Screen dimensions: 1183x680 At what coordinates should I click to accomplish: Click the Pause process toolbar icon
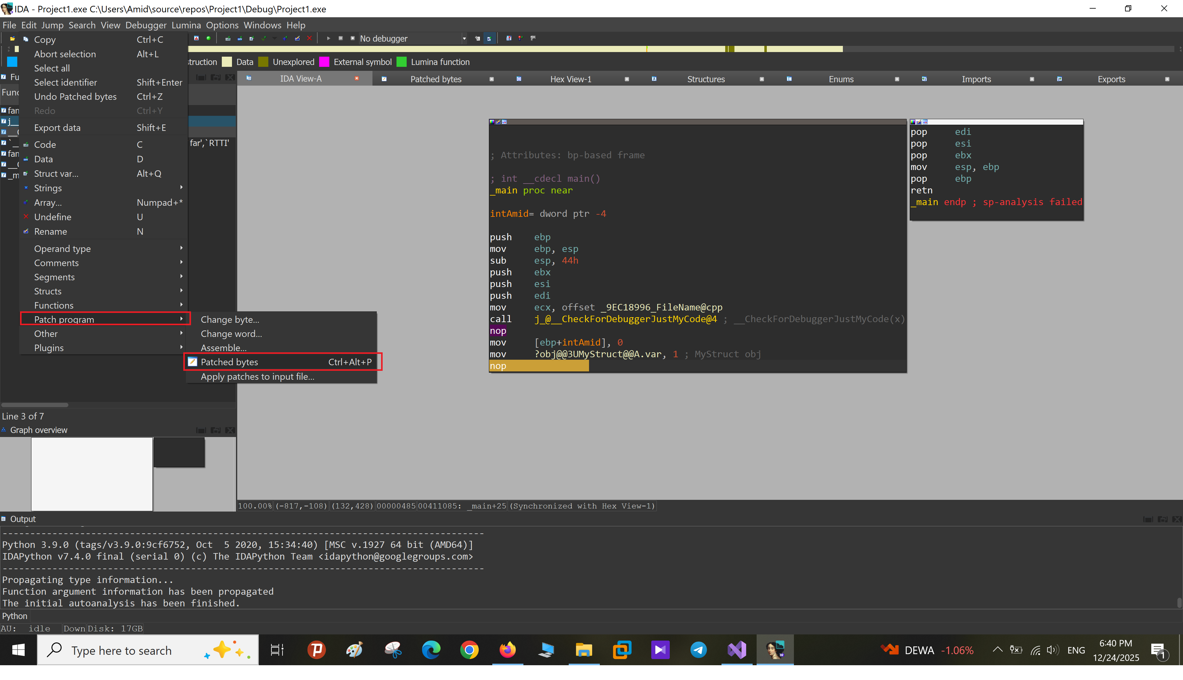point(340,38)
